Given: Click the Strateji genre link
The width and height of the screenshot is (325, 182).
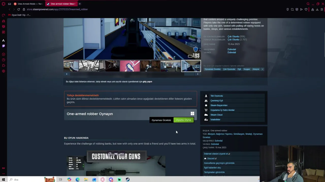Looking at the screenshot, I should [249, 134].
